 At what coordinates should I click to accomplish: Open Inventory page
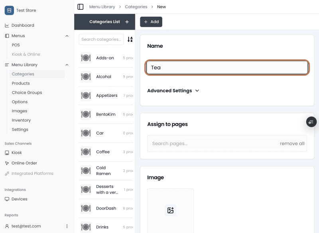[21, 120]
